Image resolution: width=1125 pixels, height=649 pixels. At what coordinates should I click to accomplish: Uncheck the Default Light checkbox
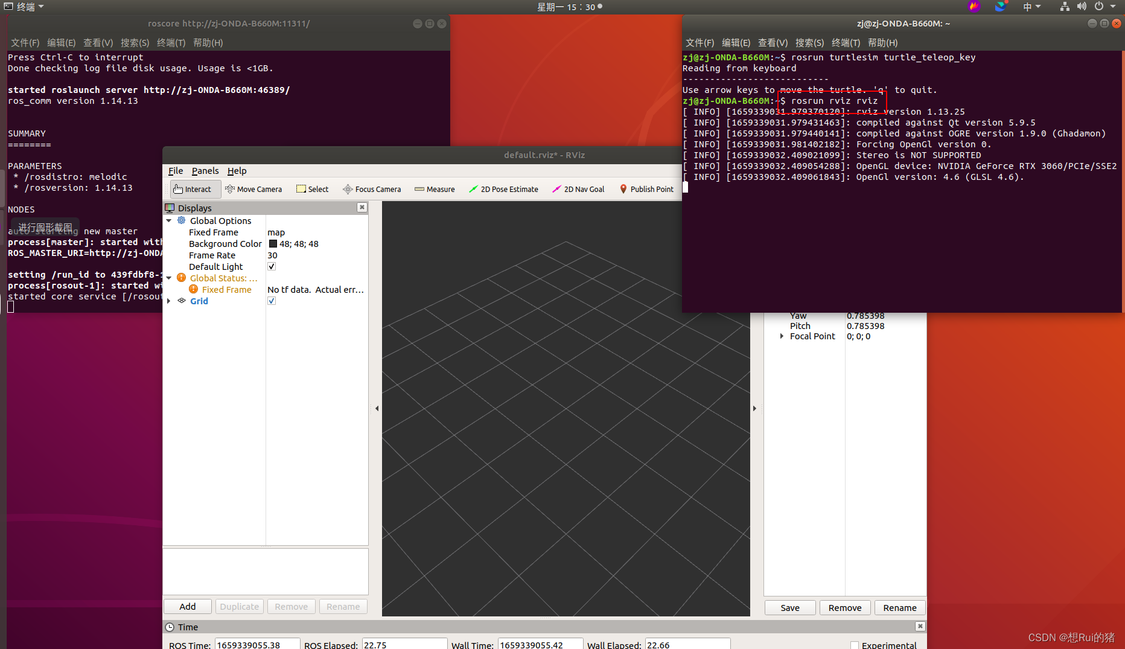tap(272, 266)
